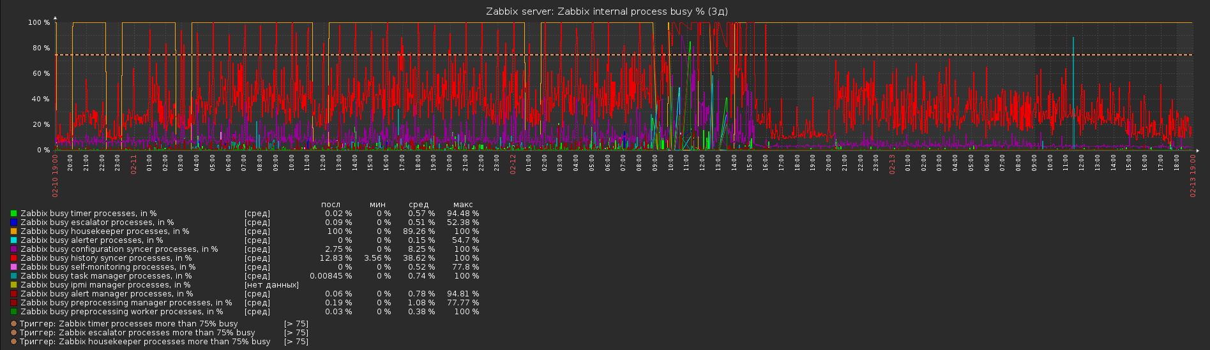Click the max value 77.8 % for self-monitoring
The width and height of the screenshot is (1210, 350).
tap(465, 267)
